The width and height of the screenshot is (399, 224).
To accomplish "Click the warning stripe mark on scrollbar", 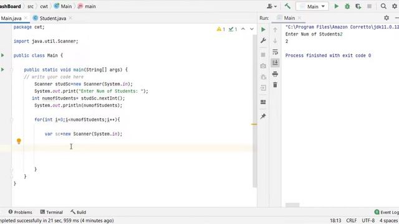I will [254, 124].
